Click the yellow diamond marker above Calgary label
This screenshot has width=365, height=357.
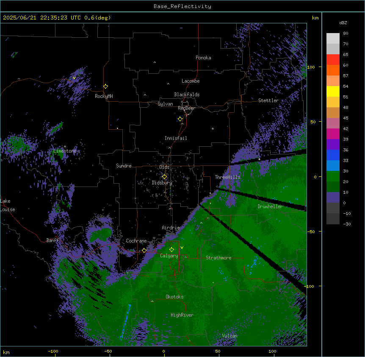(171, 250)
